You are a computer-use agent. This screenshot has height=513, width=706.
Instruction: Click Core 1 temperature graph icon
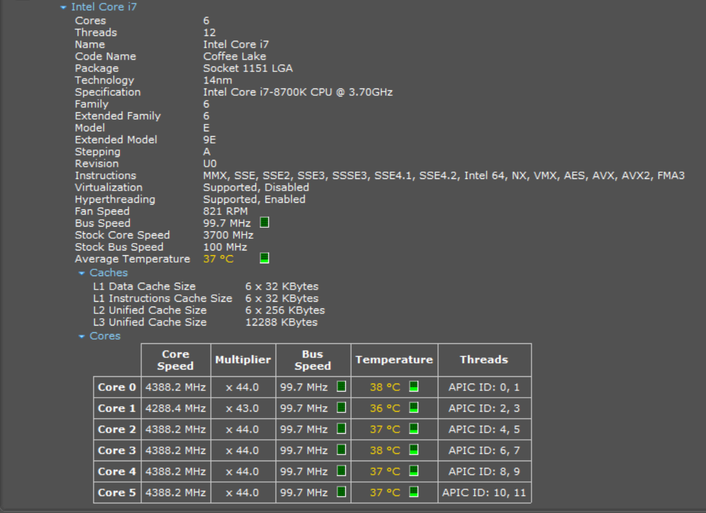coord(414,407)
